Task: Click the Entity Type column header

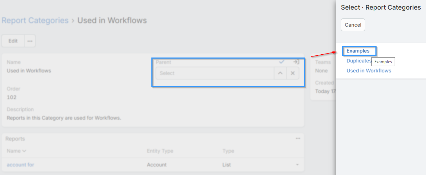Action: [x=160, y=151]
